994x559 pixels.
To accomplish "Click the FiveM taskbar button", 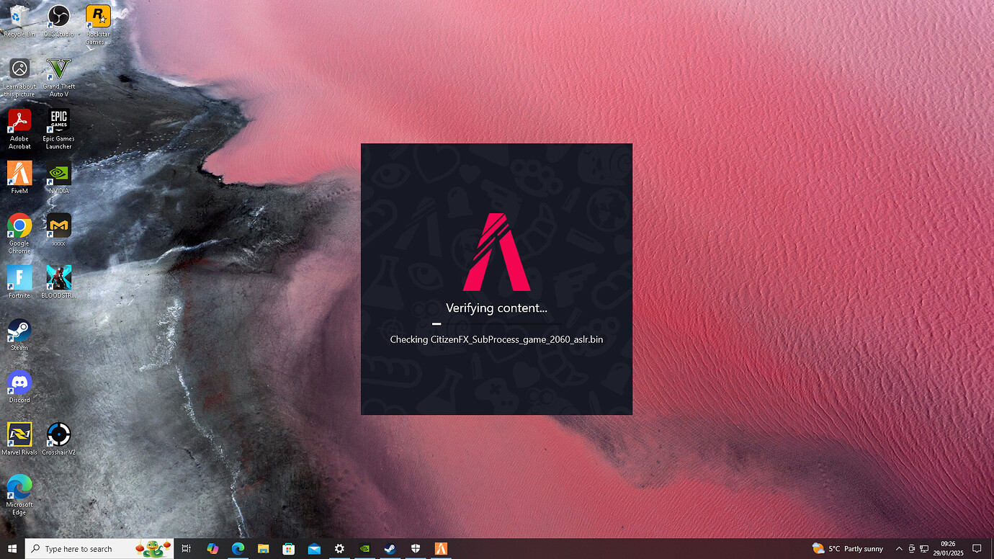I will [441, 548].
